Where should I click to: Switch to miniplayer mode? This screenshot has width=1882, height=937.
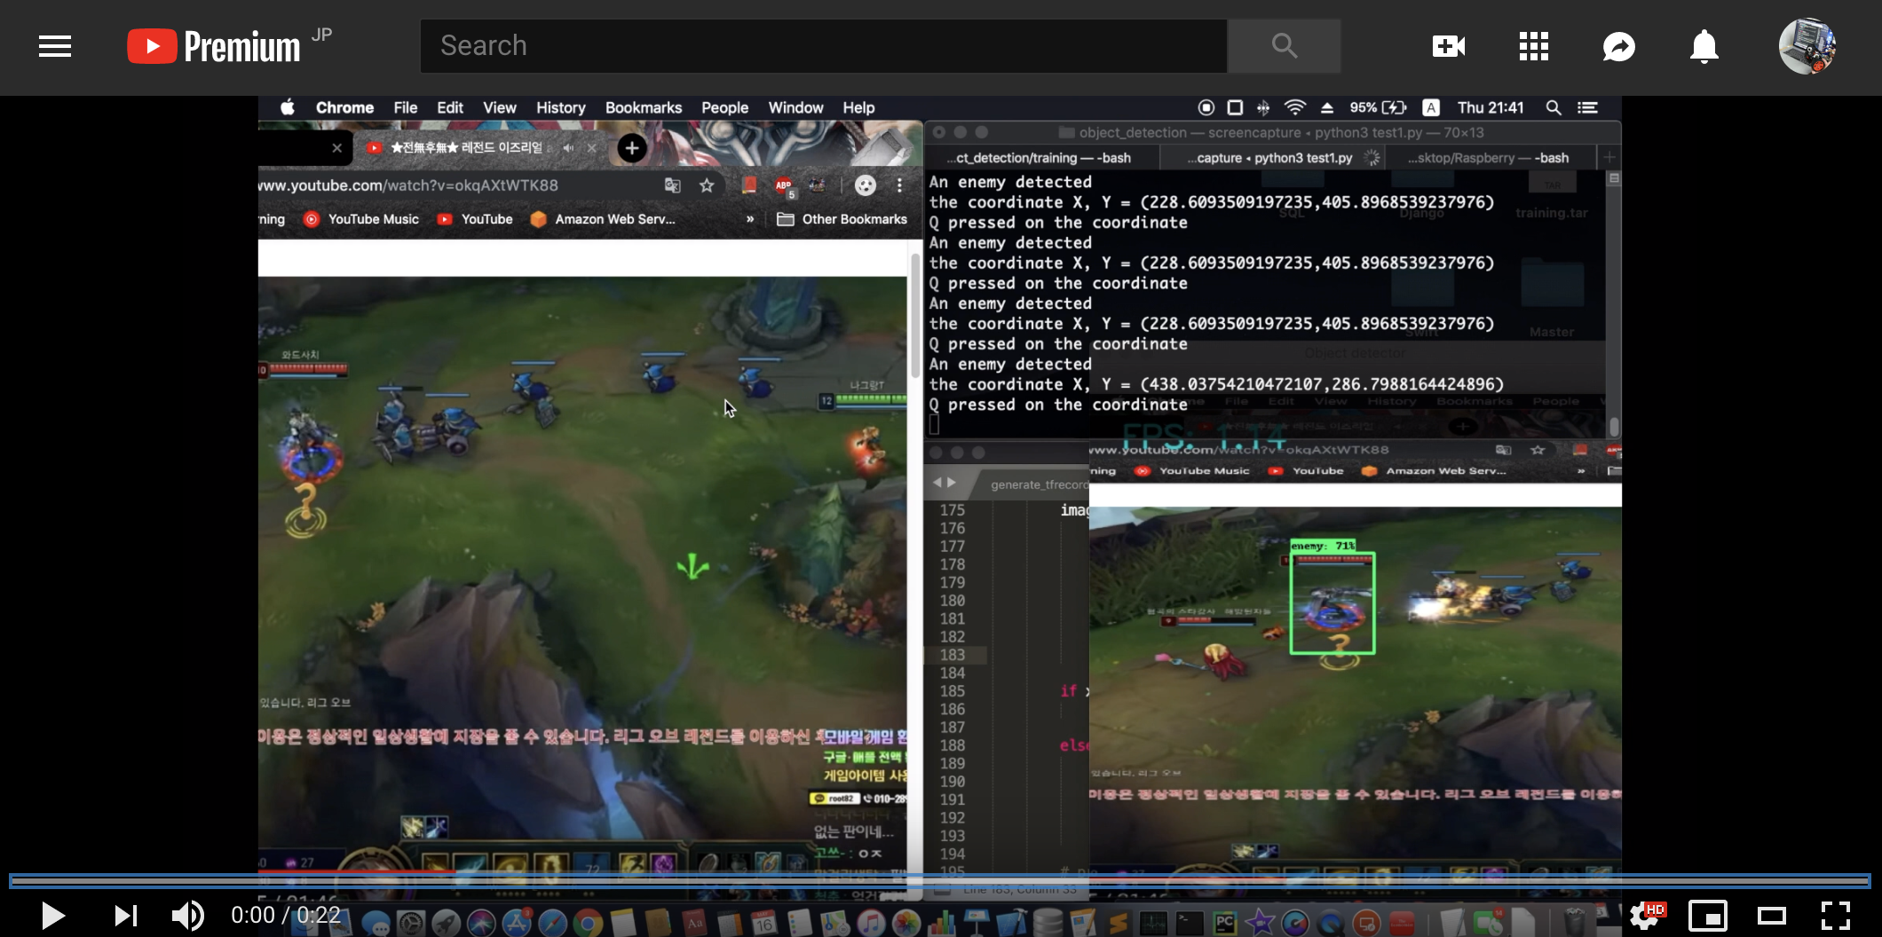(1708, 915)
